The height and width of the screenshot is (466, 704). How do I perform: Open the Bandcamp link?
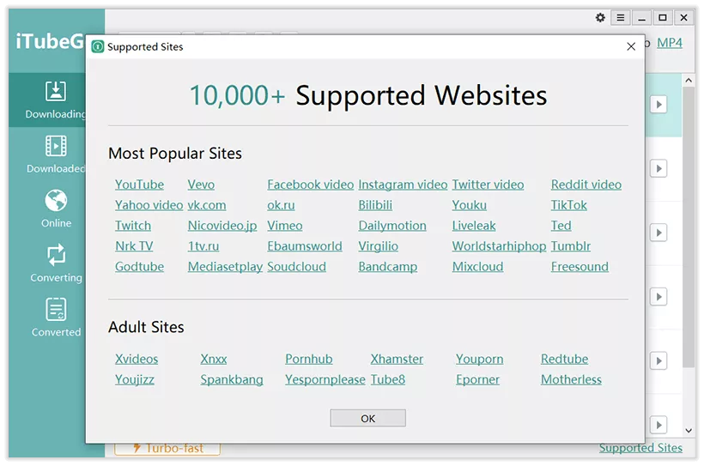tap(388, 267)
